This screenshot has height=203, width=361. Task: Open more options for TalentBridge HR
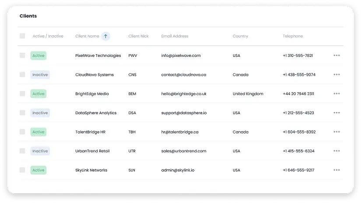coord(336,132)
